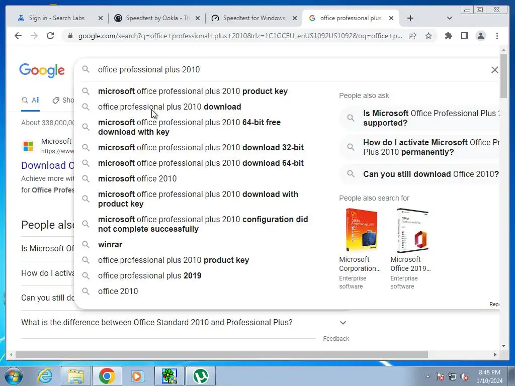Select office professional plus 2010 product key suggestion

(174, 260)
